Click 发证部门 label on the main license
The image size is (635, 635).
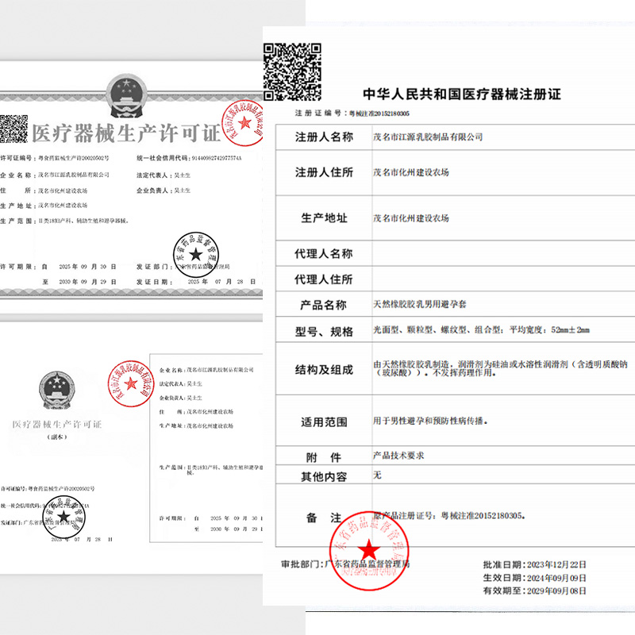coord(152,267)
